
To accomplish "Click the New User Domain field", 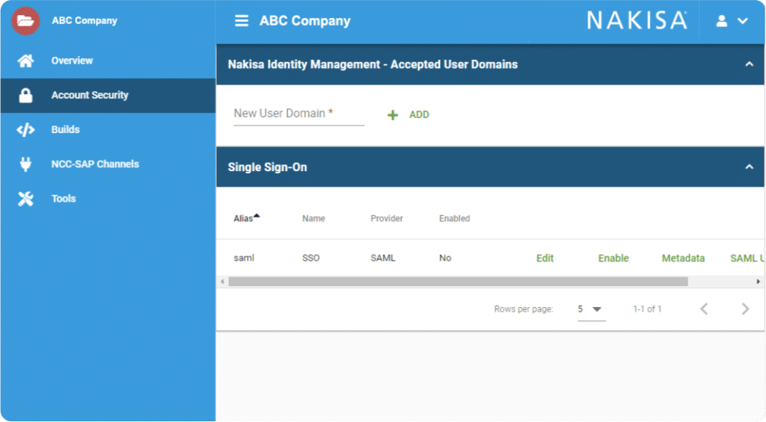I will click(x=299, y=114).
